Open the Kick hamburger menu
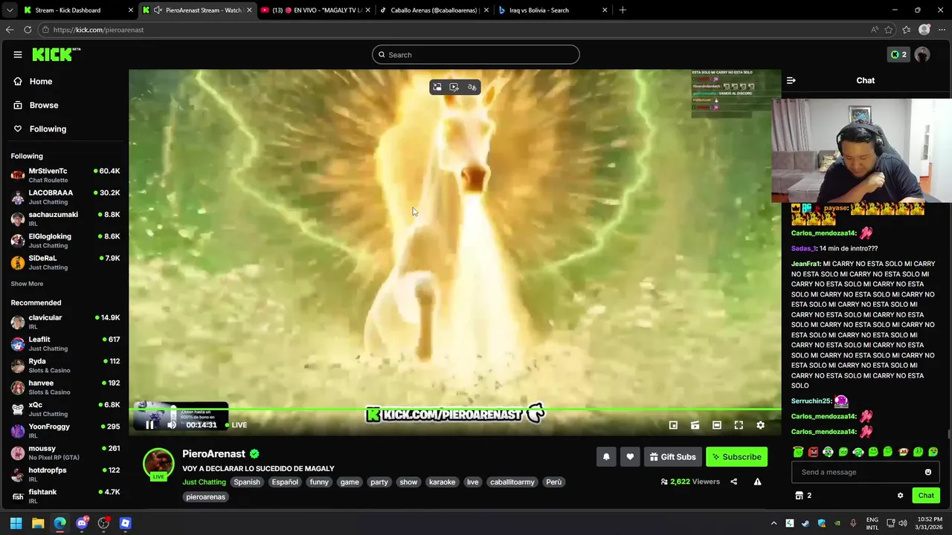Screen dimensions: 952x535 pyautogui.click(x=18, y=54)
